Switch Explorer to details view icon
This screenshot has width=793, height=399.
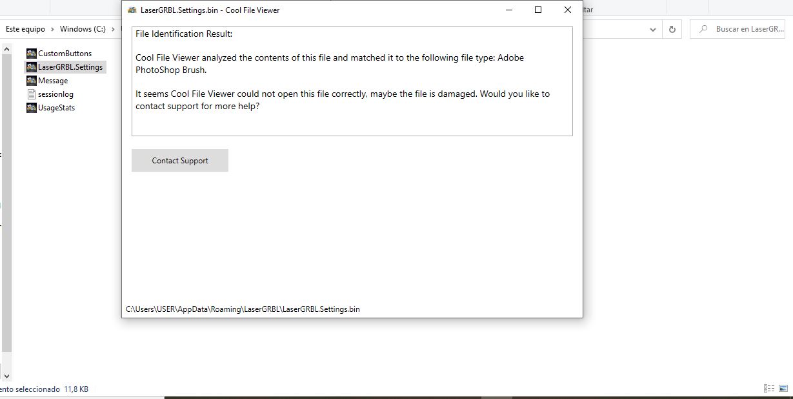pos(769,389)
